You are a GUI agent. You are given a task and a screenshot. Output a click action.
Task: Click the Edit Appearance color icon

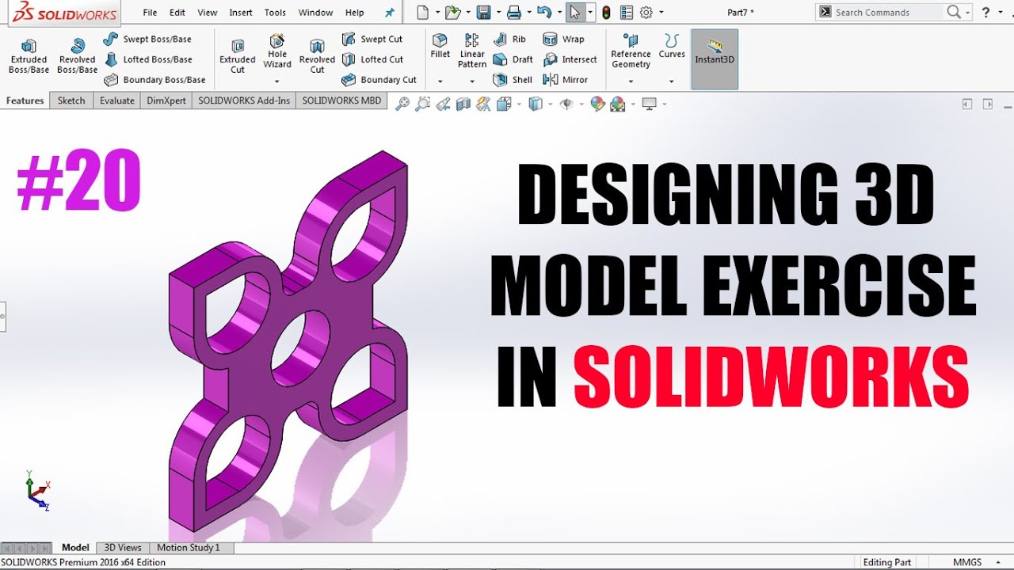[x=597, y=104]
